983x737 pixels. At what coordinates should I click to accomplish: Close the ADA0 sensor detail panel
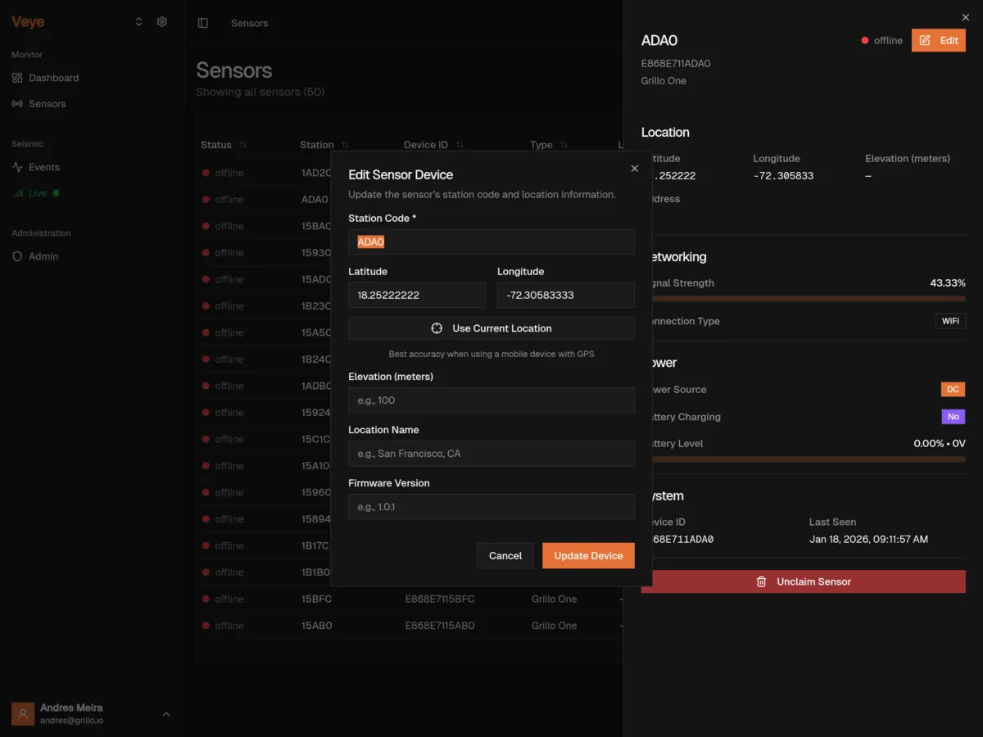[965, 17]
